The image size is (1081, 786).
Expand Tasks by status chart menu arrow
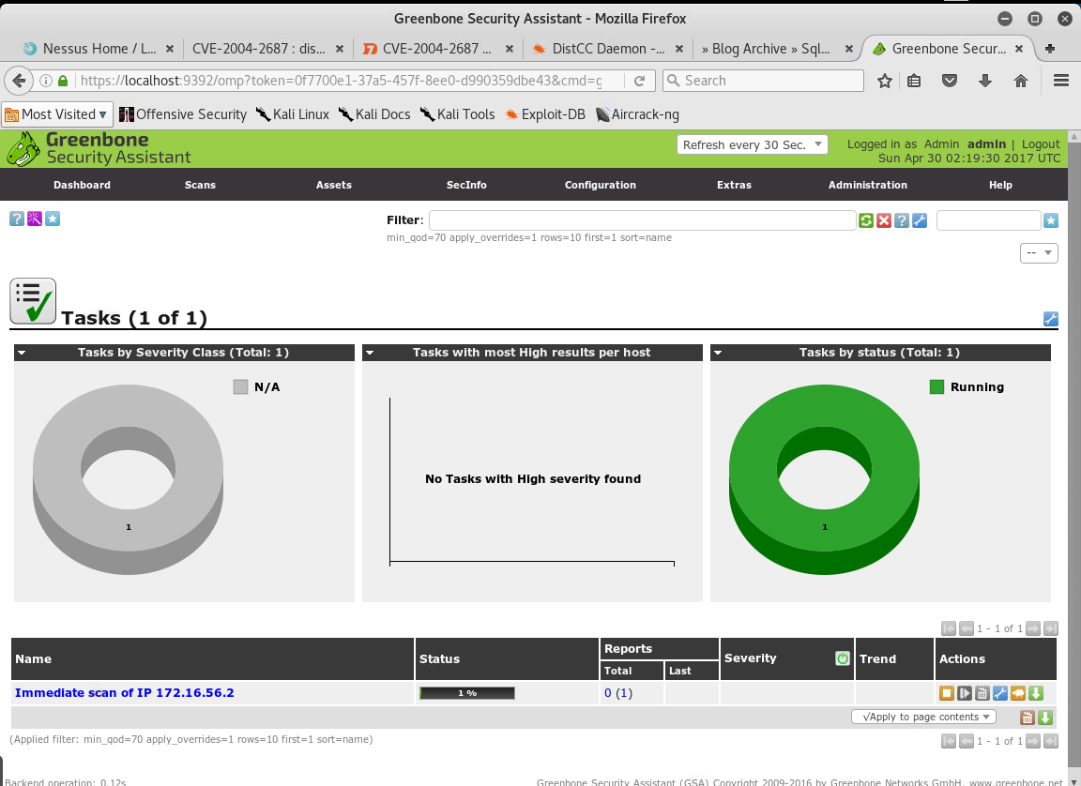pyautogui.click(x=718, y=353)
